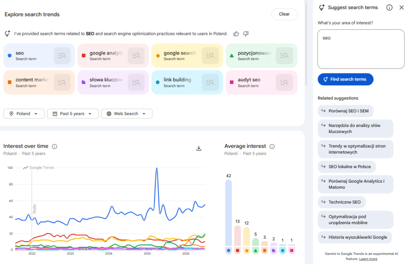Follow the Learn more link
Image resolution: width=408 pixels, height=264 pixels.
pos(368,259)
